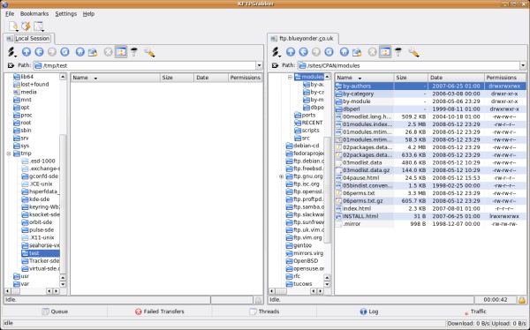Click the local path input field
The width and height of the screenshot is (530, 330).
pos(144,65)
